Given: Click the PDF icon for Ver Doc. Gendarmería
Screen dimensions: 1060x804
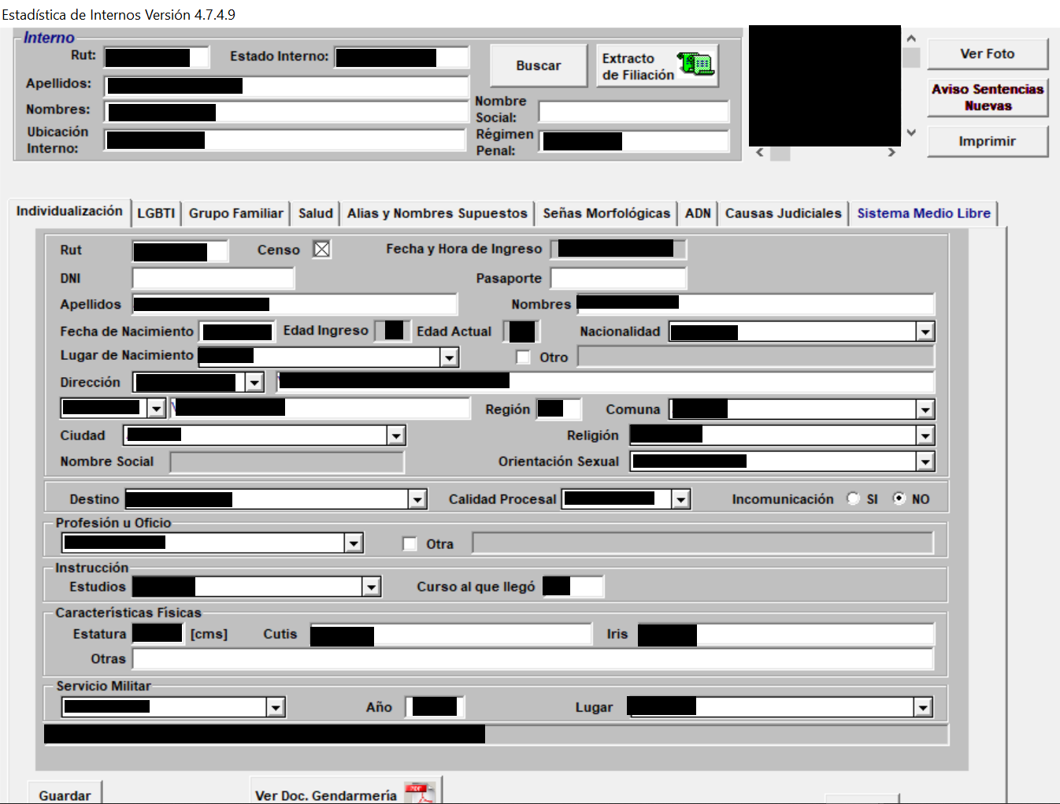Looking at the screenshot, I should click(419, 792).
